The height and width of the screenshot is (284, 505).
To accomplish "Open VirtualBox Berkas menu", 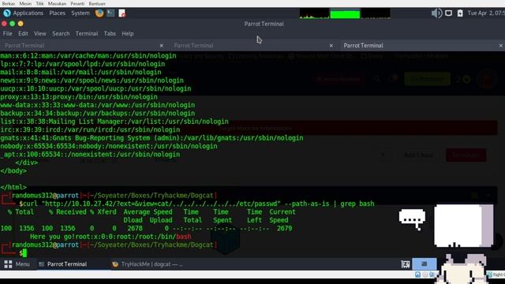I will [x=9, y=3].
